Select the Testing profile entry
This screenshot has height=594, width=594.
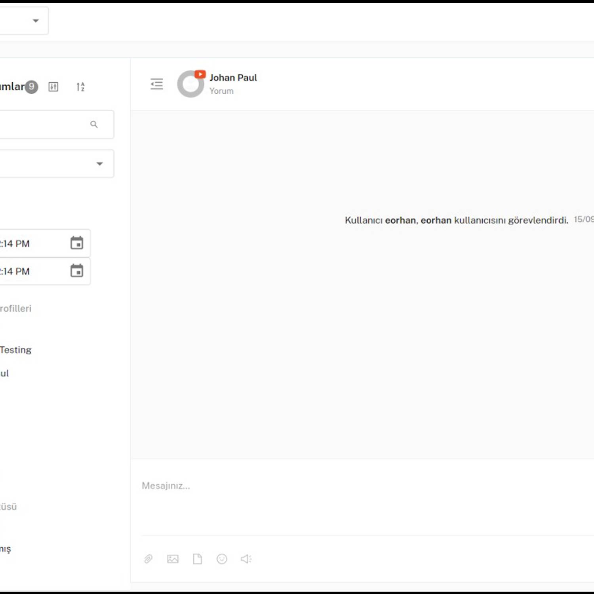(16, 350)
